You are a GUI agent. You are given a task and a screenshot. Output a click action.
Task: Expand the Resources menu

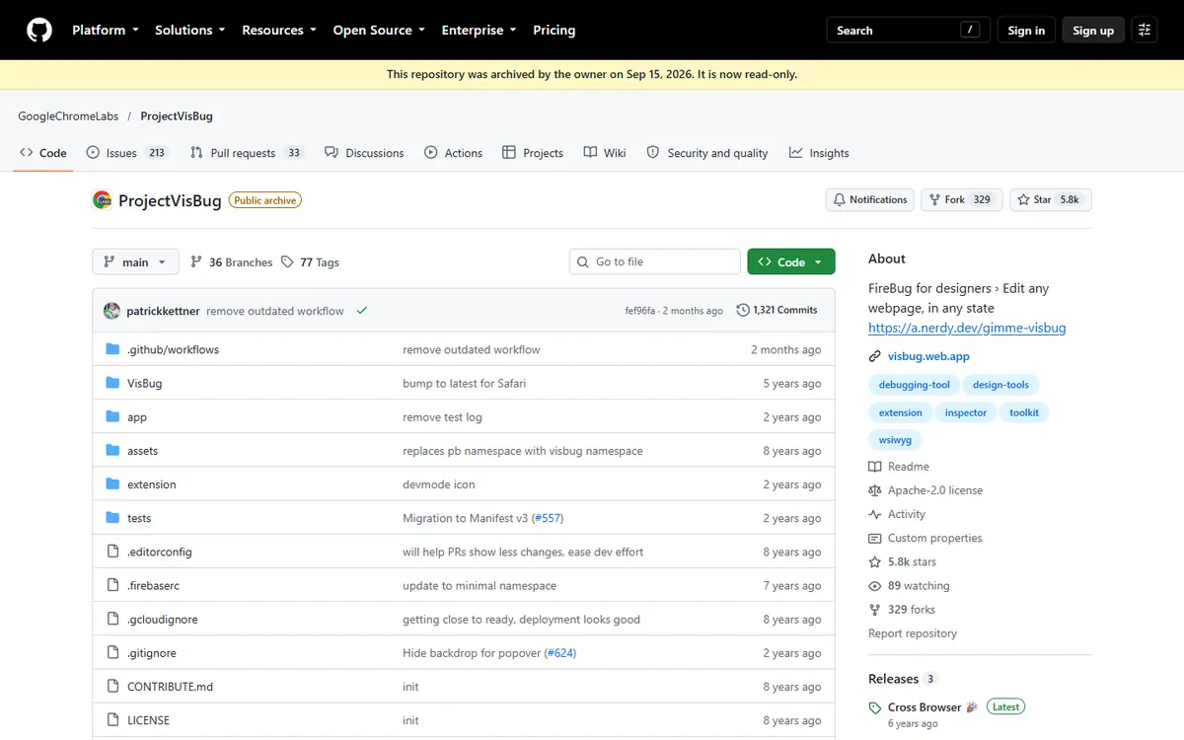click(x=279, y=30)
